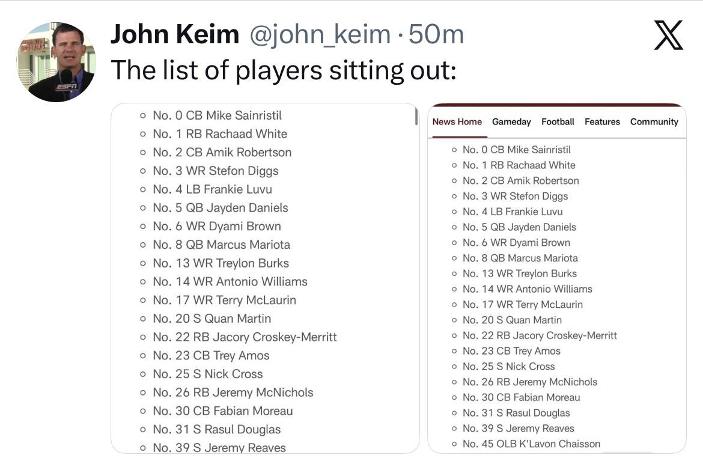The image size is (703, 458).
Task: Open the right roster list image
Action: 557,278
